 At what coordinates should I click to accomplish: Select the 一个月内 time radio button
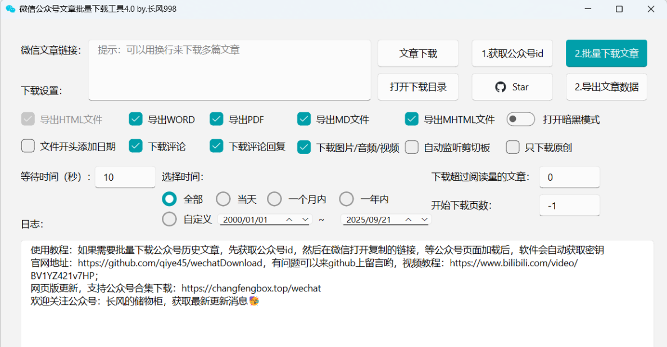click(274, 199)
